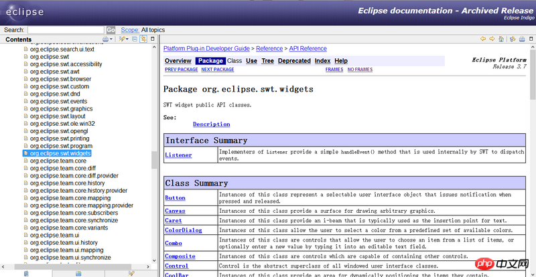This screenshot has width=536, height=277.
Task: Select org.eclipse.swt.browser tree entry
Action: point(60,79)
